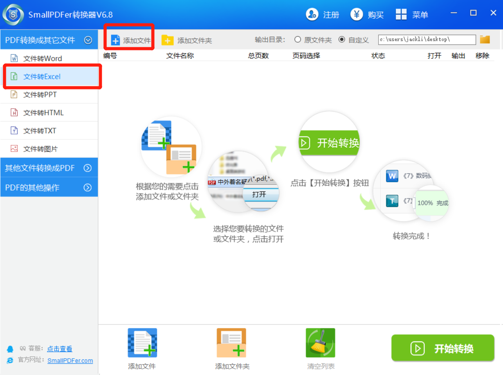Click the top toolbar 添加文件夹 folder icon

point(168,40)
